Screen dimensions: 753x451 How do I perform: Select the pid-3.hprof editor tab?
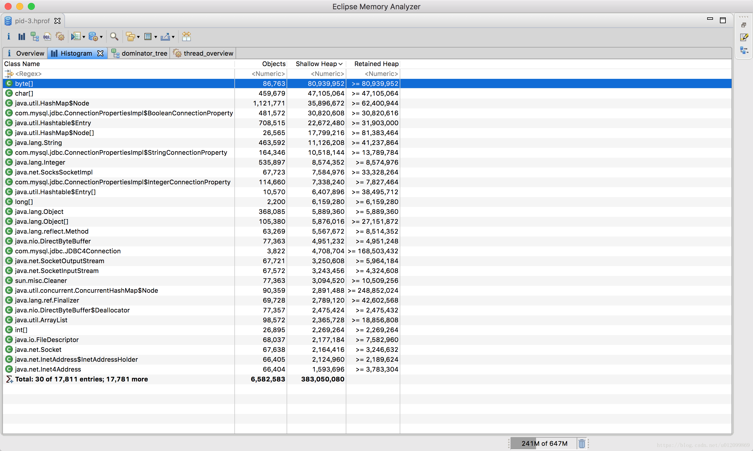(32, 21)
